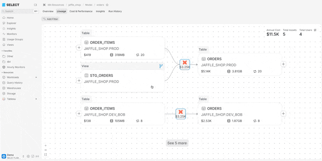Image resolution: width=322 pixels, height=161 pixels.
Task: Click the Workloads icon in the sidebar
Action: (x=4, y=77)
